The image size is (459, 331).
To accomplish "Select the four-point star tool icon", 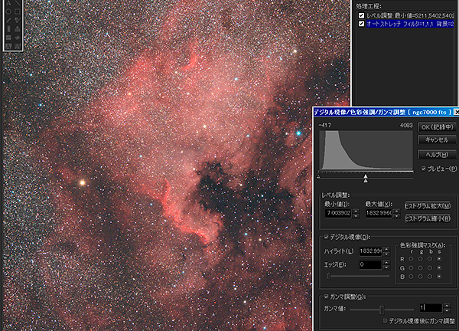I will [18, 38].
